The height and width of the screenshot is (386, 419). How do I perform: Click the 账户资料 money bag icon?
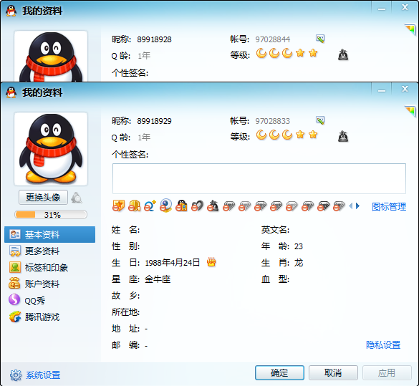[x=14, y=284]
